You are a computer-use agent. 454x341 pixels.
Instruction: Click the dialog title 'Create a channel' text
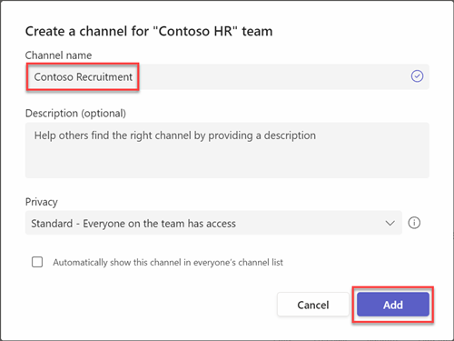(x=149, y=31)
